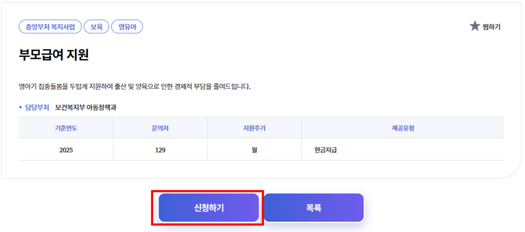This screenshot has height=232, width=525.
Task: Click the 제공유형 column header
Action: tap(402, 128)
